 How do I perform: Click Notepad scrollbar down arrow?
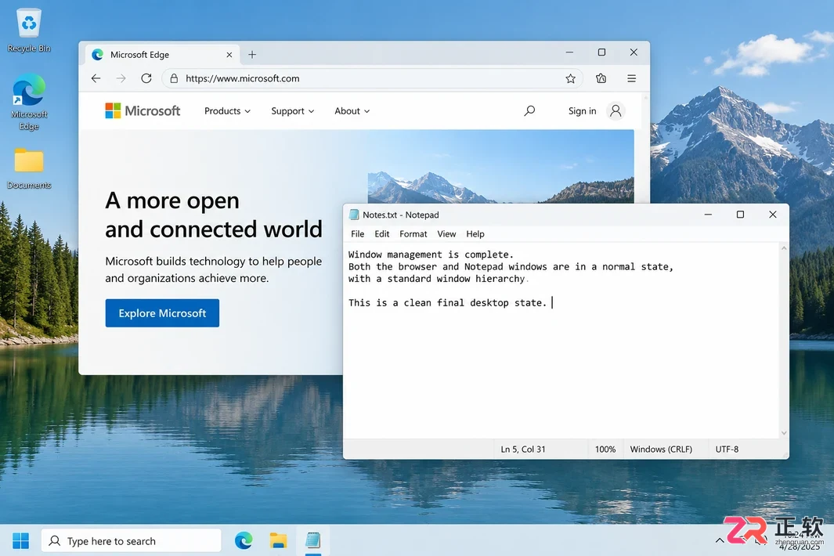[783, 432]
